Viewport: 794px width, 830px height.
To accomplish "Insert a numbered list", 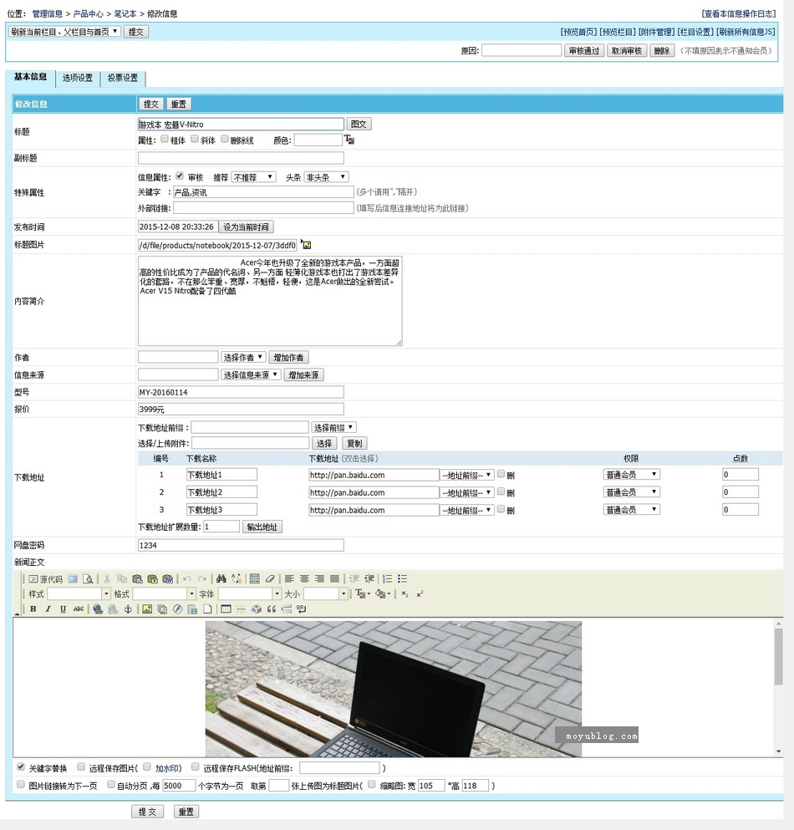I will click(x=388, y=579).
